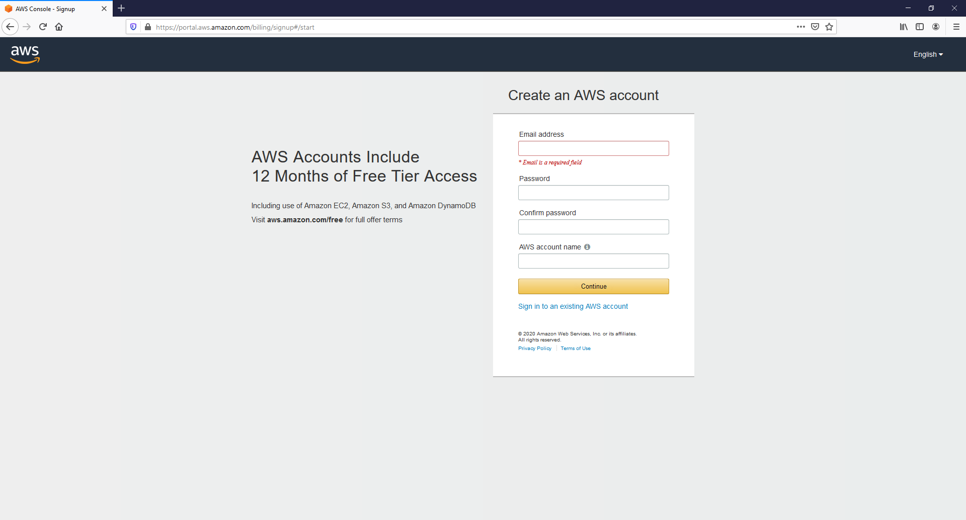Click the Password input field

click(x=594, y=193)
